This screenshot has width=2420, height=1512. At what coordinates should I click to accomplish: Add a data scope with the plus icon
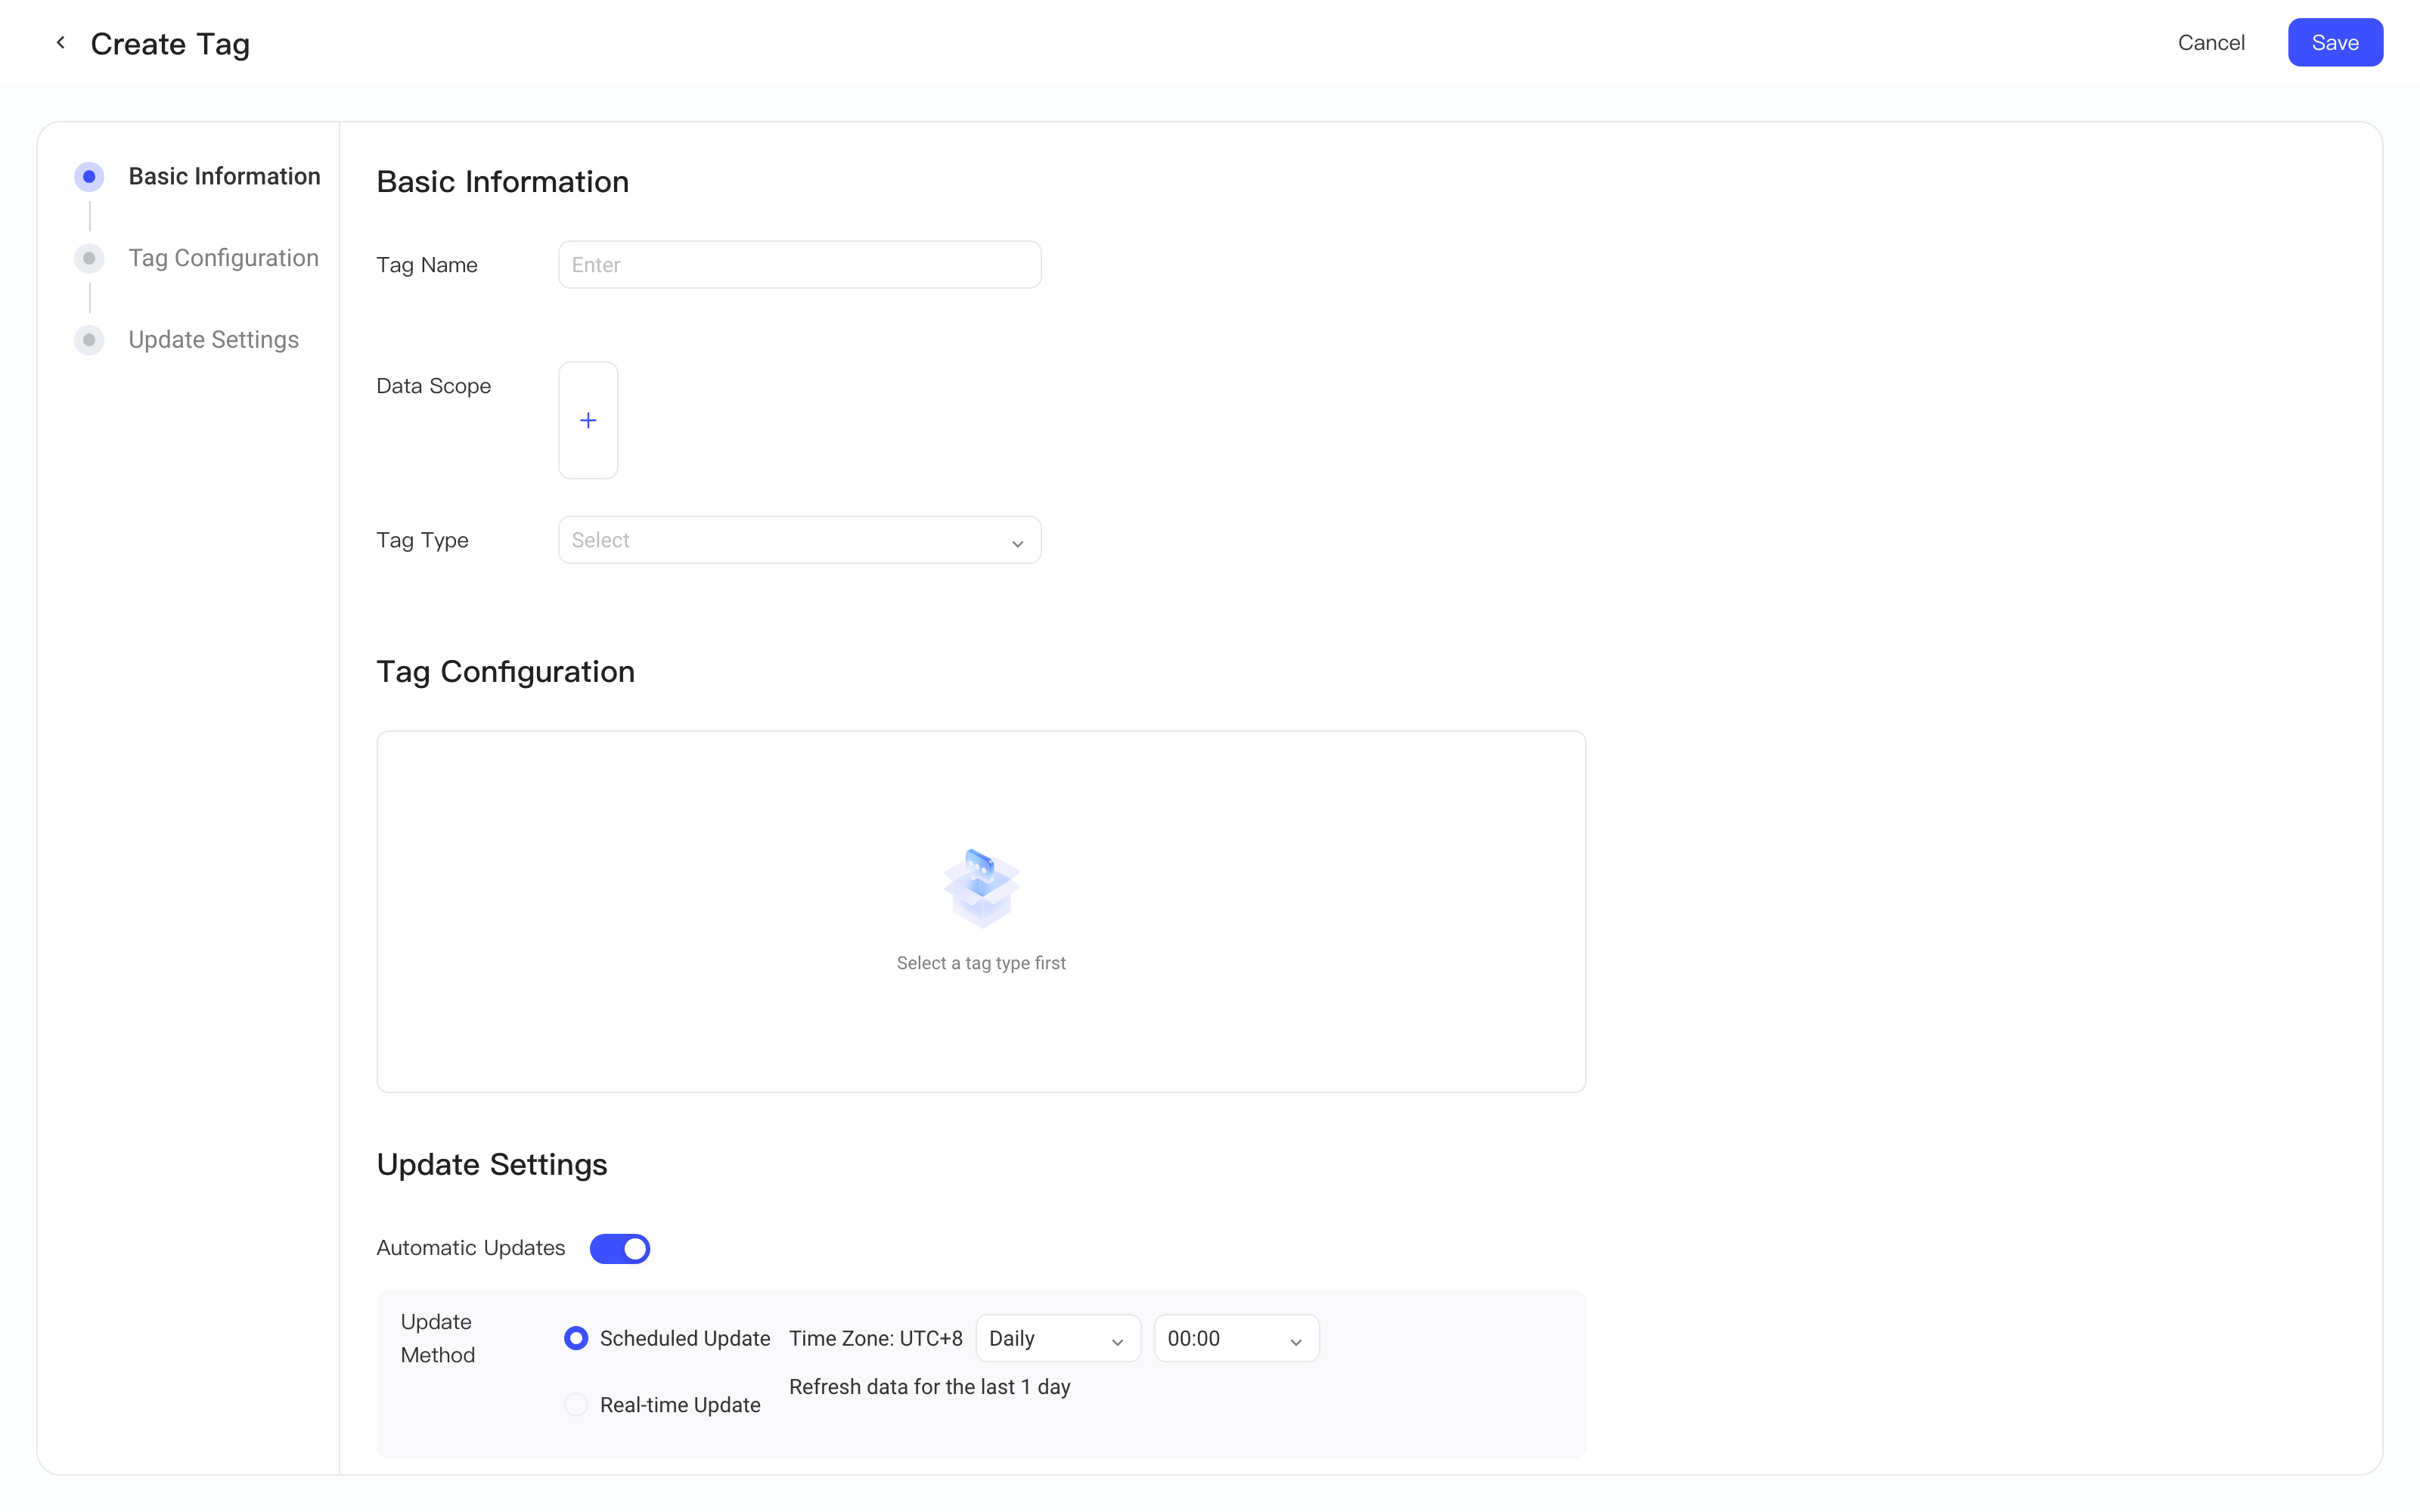tap(588, 420)
